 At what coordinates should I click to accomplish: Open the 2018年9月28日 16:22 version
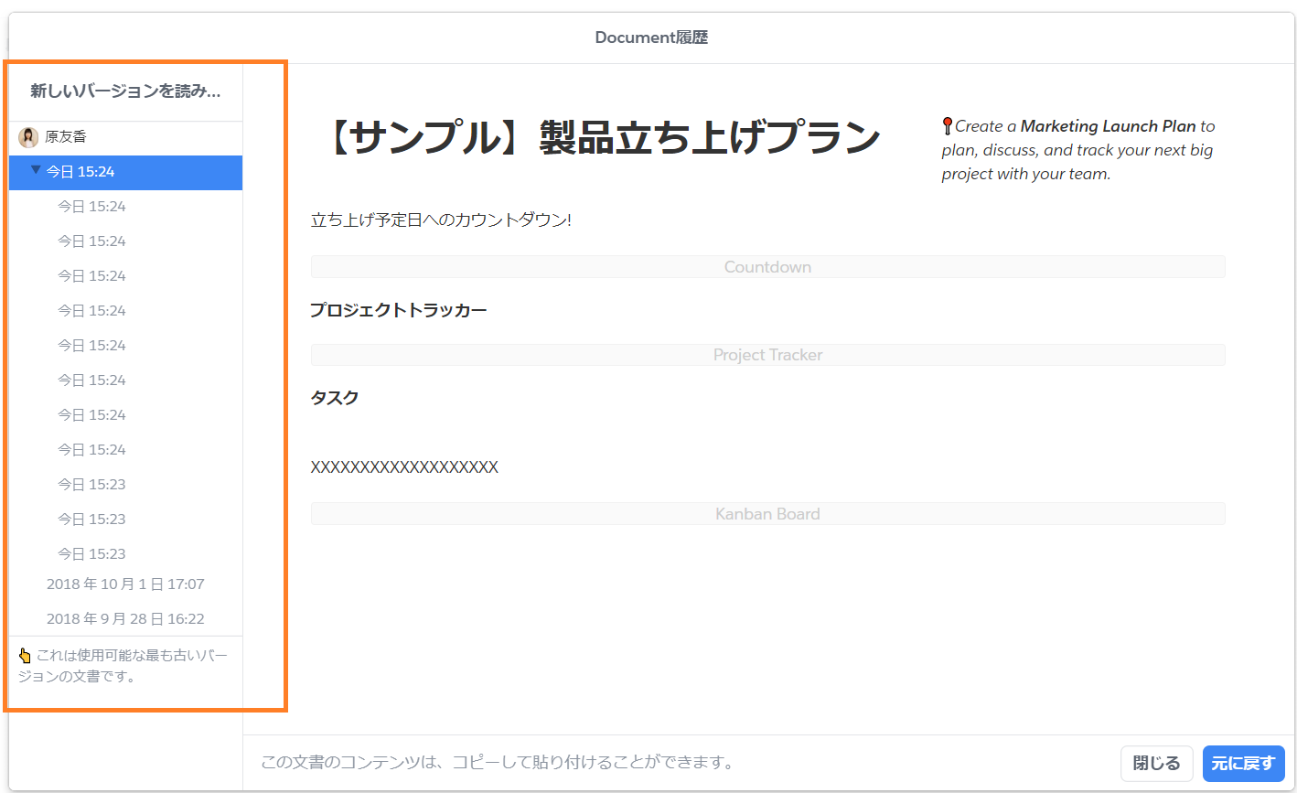(x=125, y=619)
